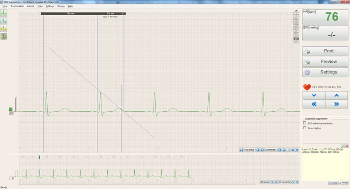The image size is (350, 189).
Task: Click the red X above the notes
Action: (347, 145)
